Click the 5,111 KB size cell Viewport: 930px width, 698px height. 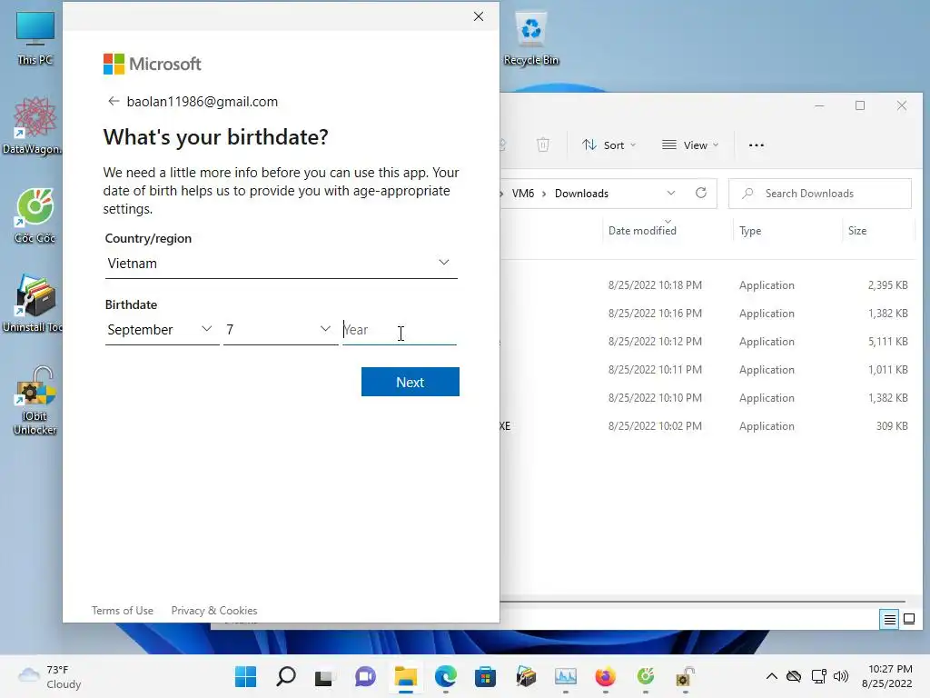[888, 342]
